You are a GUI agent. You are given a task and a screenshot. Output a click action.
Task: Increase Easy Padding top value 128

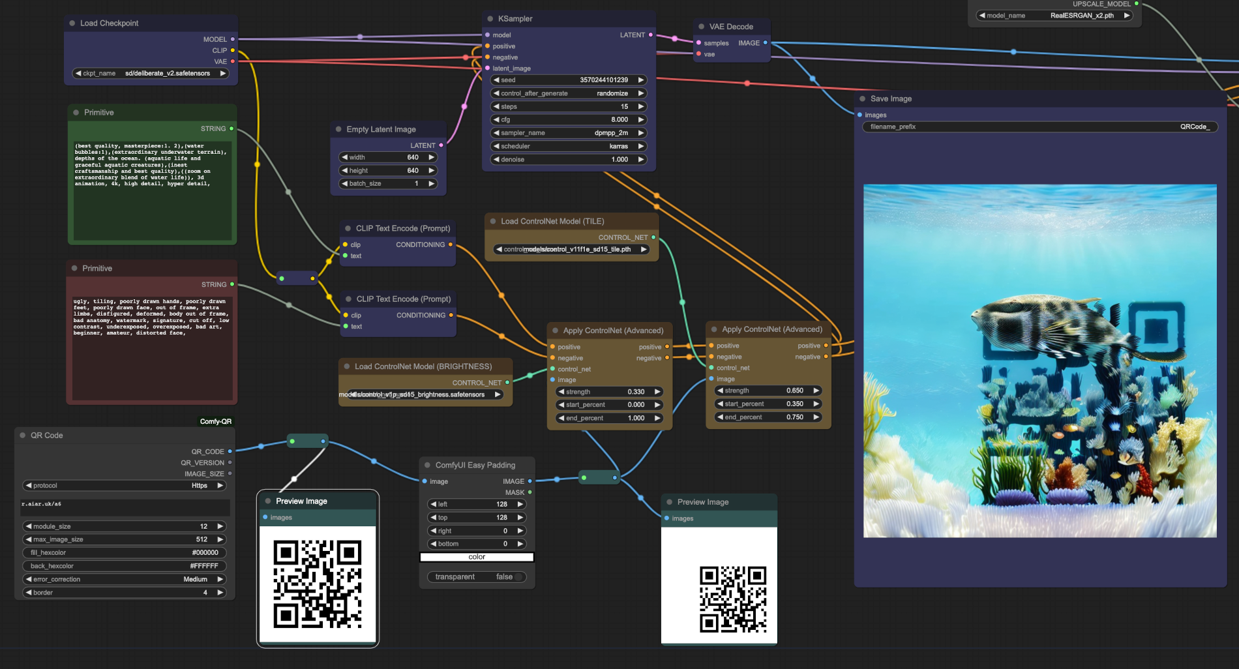pyautogui.click(x=520, y=518)
